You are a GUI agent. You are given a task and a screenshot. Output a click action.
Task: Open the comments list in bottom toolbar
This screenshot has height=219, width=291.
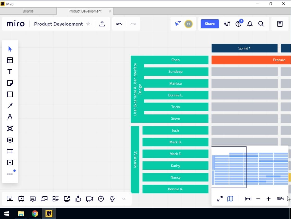33,199
